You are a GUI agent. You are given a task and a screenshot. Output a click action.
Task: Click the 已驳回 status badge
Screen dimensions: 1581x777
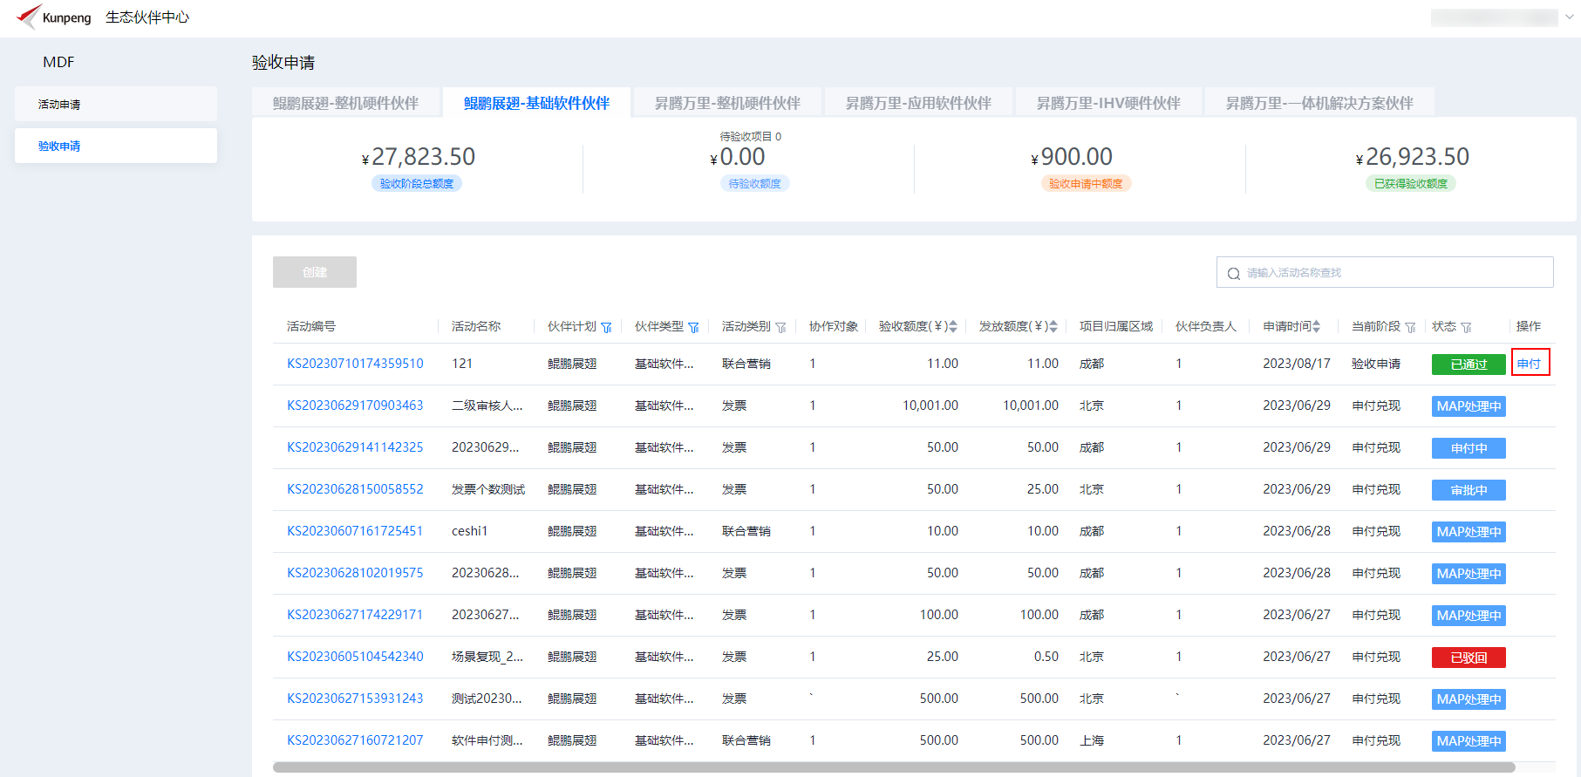pos(1469,658)
